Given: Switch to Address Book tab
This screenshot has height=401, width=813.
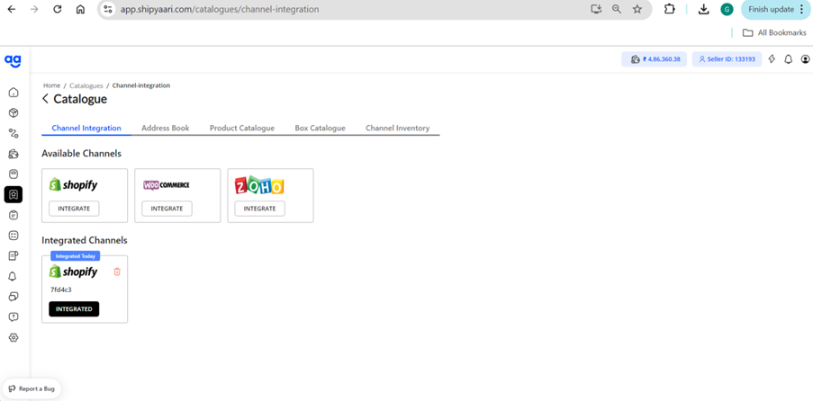Looking at the screenshot, I should click(x=166, y=128).
